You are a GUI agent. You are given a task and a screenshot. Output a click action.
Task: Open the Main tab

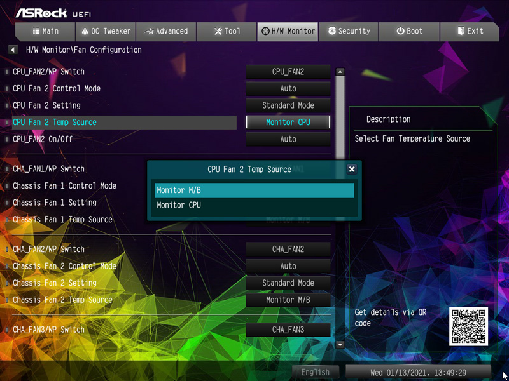click(x=45, y=31)
